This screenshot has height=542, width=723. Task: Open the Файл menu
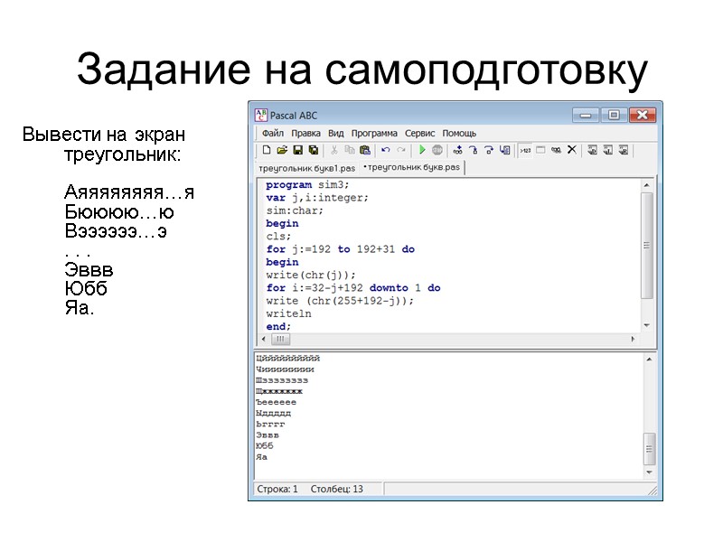(x=273, y=133)
